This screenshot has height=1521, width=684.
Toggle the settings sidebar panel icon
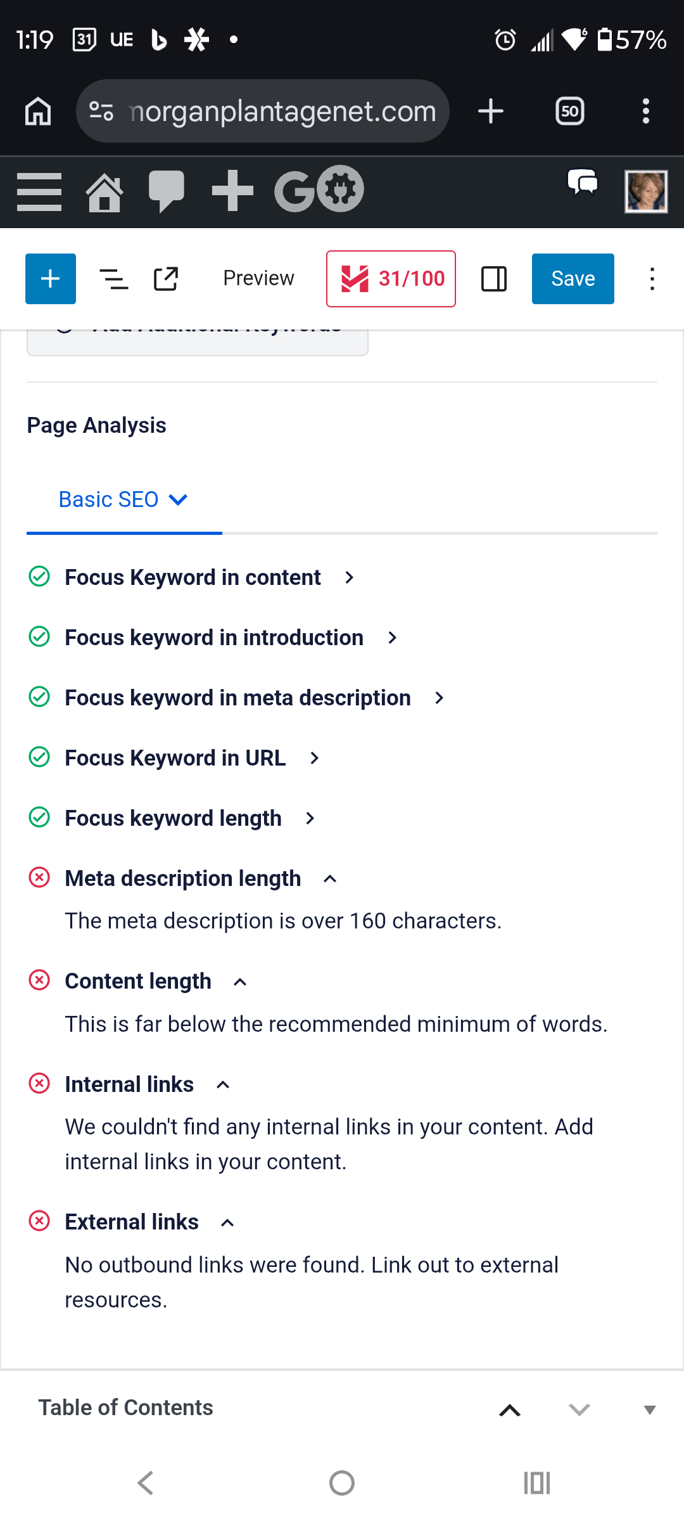pos(494,279)
